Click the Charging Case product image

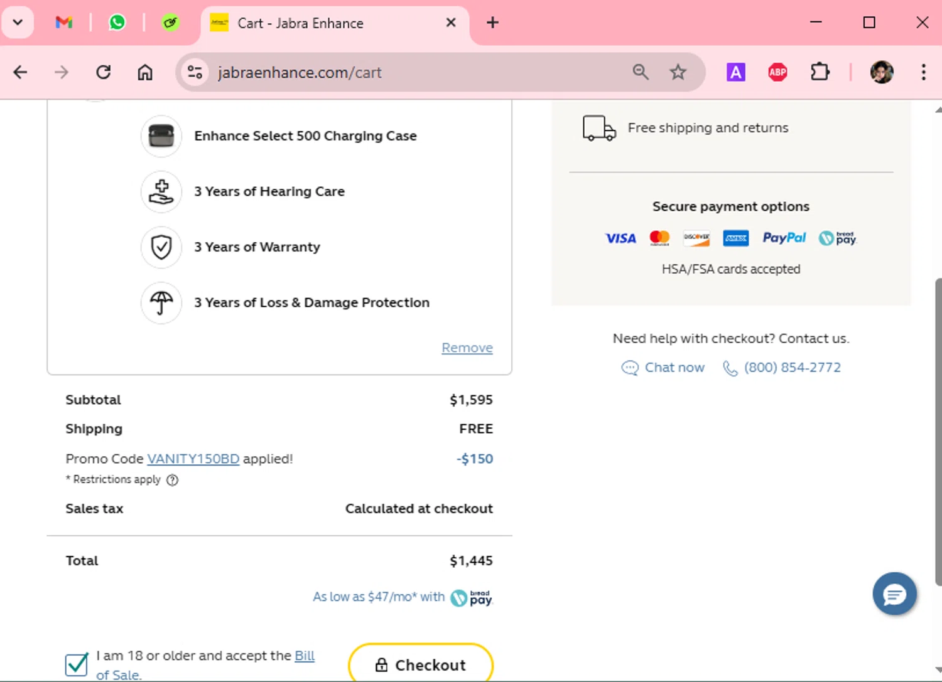coord(161,136)
